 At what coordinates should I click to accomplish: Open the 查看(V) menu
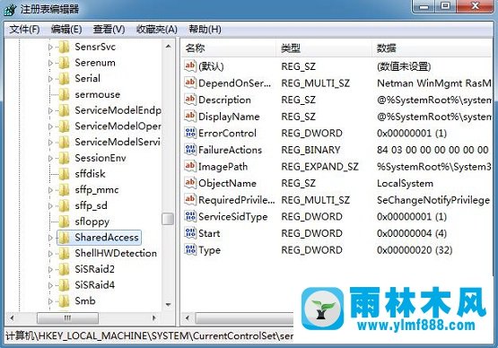coord(109,30)
